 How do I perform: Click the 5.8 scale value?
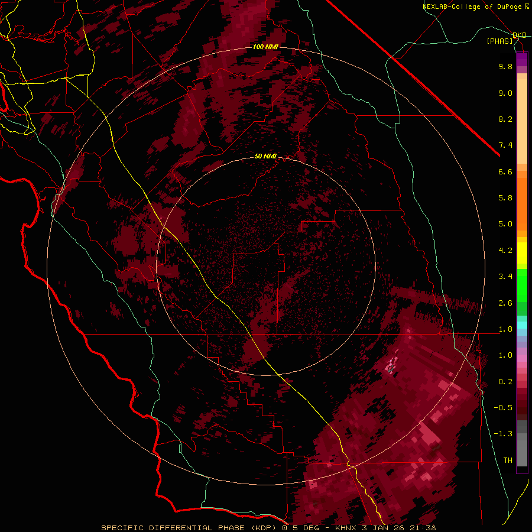[505, 198]
